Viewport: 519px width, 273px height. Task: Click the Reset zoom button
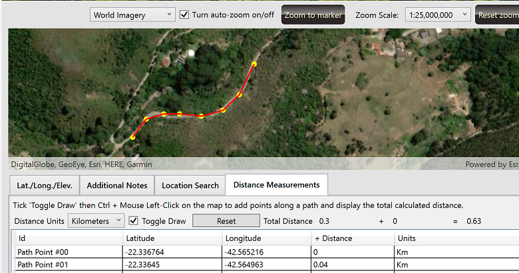(498, 15)
